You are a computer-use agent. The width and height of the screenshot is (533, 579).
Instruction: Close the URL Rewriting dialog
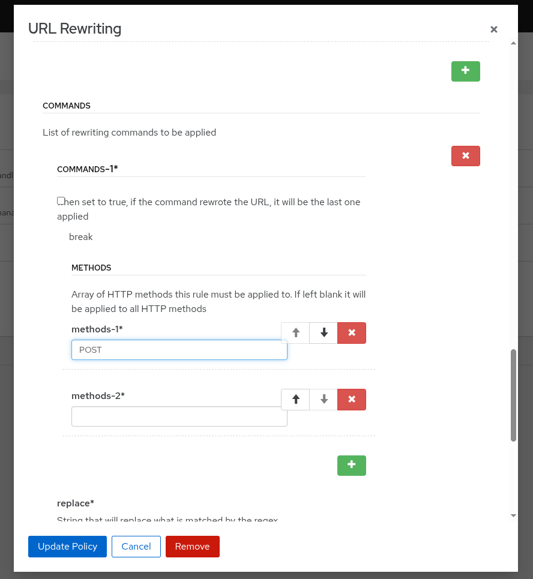click(x=494, y=29)
